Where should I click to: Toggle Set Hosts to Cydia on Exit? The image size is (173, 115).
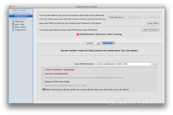point(44,78)
